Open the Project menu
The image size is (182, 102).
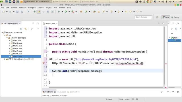click(48, 8)
